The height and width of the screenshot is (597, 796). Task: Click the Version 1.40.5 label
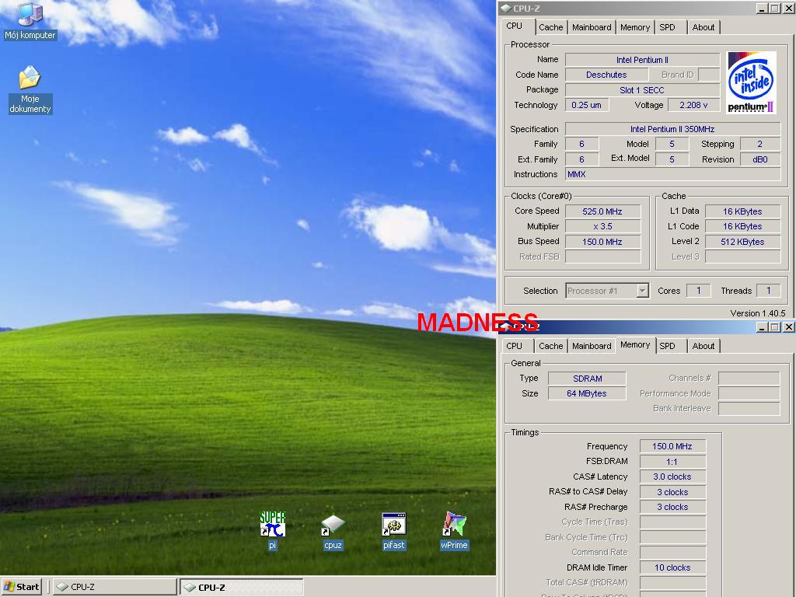click(x=758, y=313)
